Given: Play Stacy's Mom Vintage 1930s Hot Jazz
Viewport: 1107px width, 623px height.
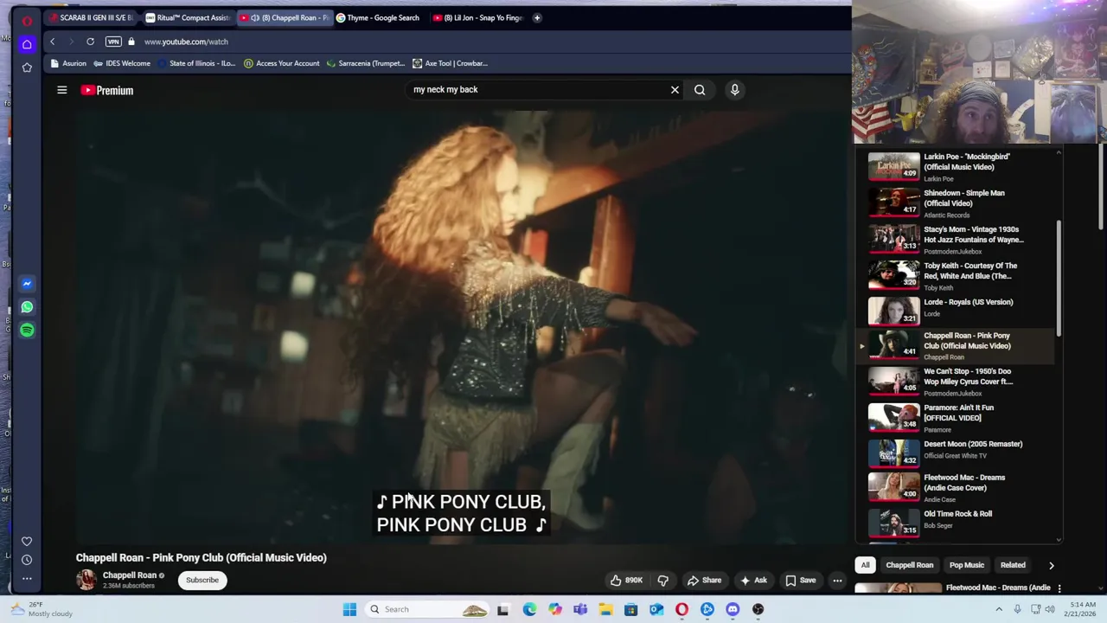Looking at the screenshot, I should pos(956,239).
